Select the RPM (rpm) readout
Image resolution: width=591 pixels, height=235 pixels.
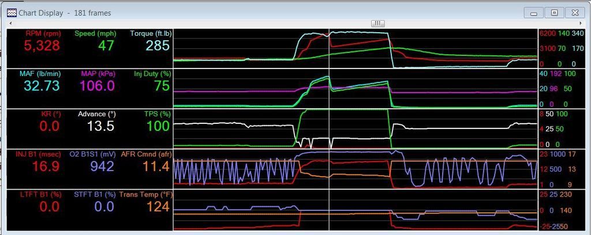42,46
